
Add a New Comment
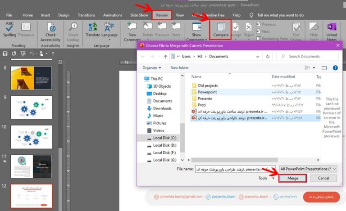pyautogui.click(x=132, y=31)
